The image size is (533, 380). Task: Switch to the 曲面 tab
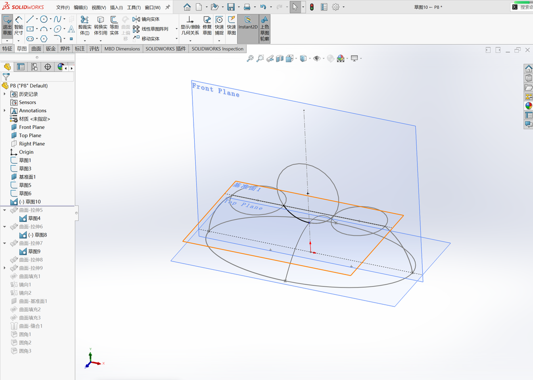(x=36, y=48)
